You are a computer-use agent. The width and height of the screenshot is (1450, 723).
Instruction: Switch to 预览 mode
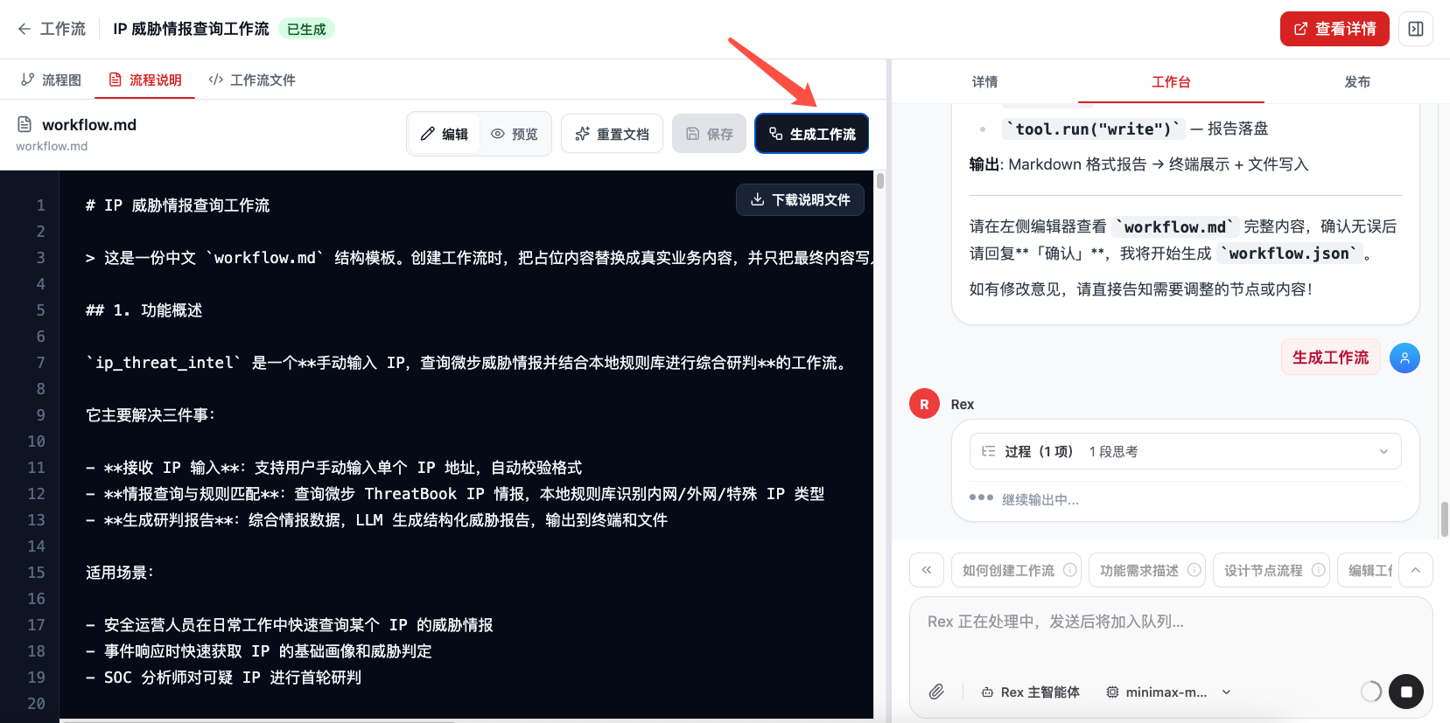(515, 134)
